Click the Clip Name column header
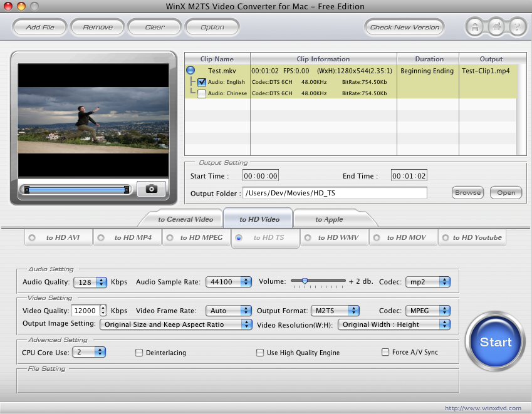Image resolution: width=532 pixels, height=414 pixels. [x=217, y=59]
